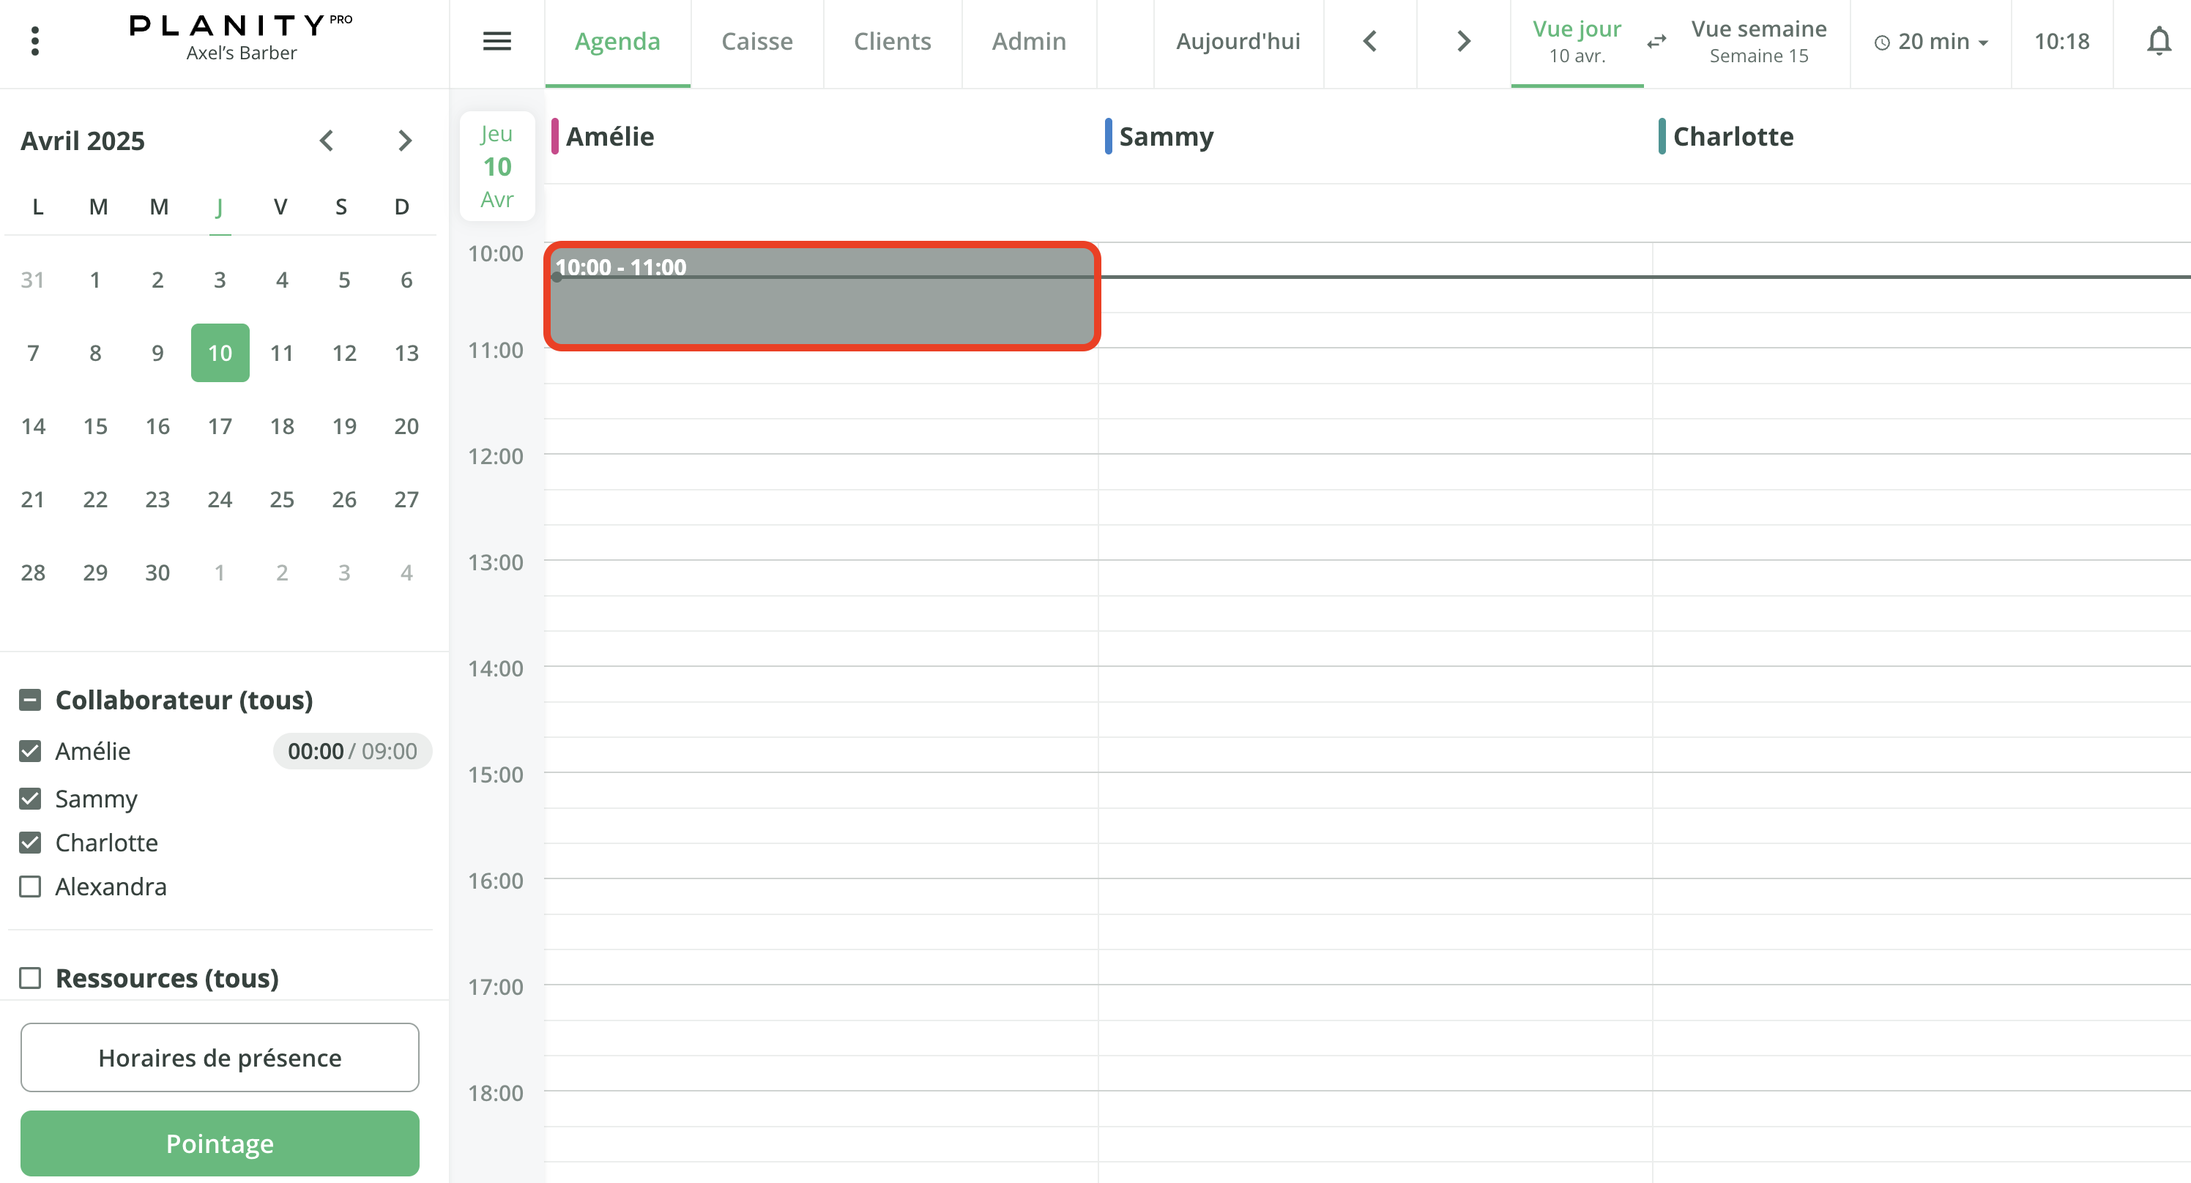Image resolution: width=2191 pixels, height=1183 pixels.
Task: Open the three-dot options menu
Action: point(35,41)
